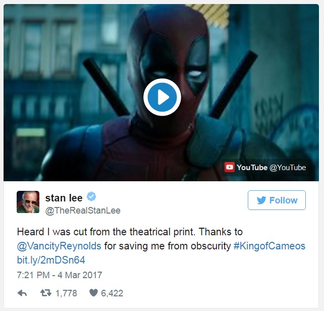Open the @TheRealStanLee handle
Image resolution: width=324 pixels, height=311 pixels.
(x=83, y=211)
